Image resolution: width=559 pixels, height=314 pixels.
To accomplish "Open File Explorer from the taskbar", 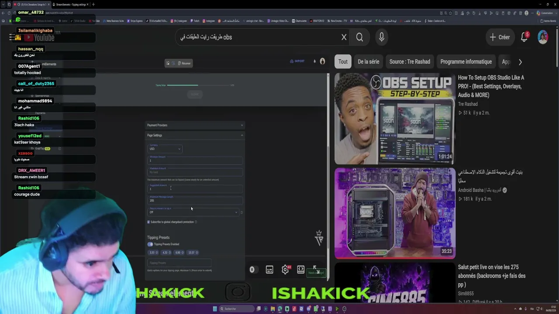I will tap(273, 309).
